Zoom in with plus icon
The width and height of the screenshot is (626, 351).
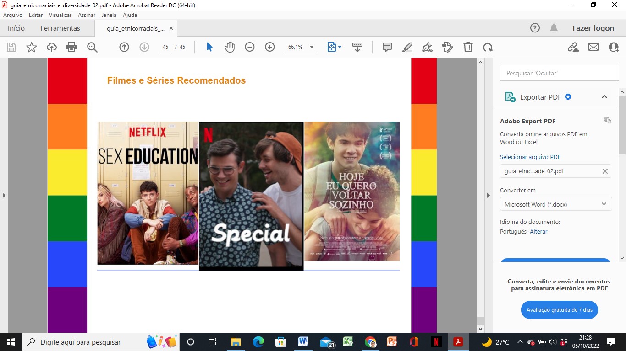(x=270, y=47)
